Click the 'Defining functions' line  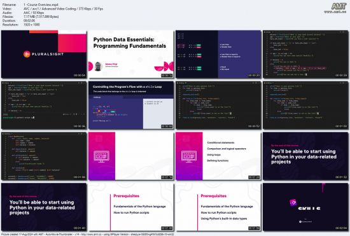218,160
